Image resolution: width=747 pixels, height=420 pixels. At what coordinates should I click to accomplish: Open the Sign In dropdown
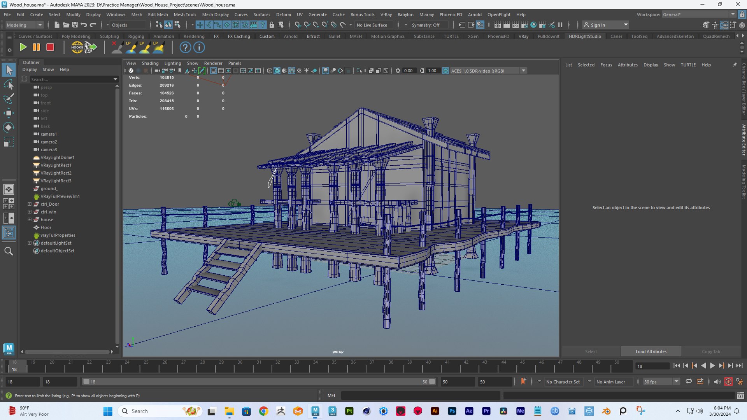[605, 25]
